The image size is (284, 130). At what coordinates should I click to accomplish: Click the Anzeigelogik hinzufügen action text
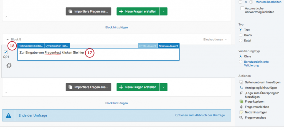click(261, 87)
